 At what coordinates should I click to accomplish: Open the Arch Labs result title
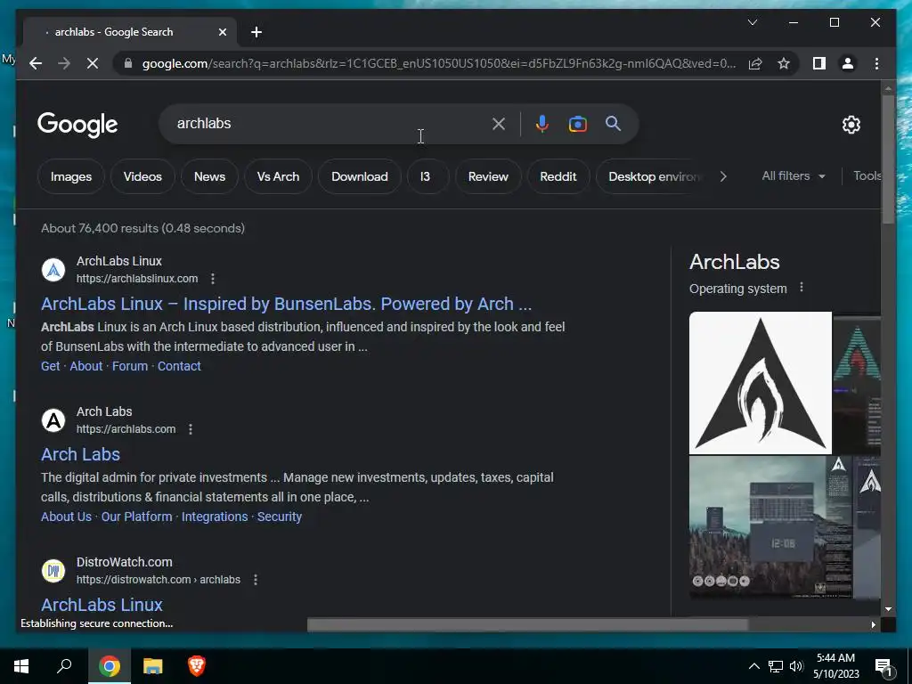point(80,454)
